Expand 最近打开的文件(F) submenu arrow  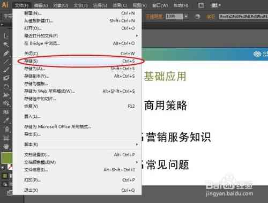point(137,36)
